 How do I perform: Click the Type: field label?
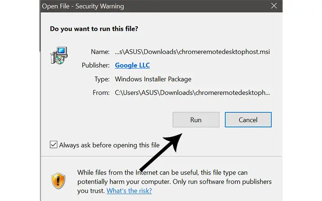click(x=102, y=79)
